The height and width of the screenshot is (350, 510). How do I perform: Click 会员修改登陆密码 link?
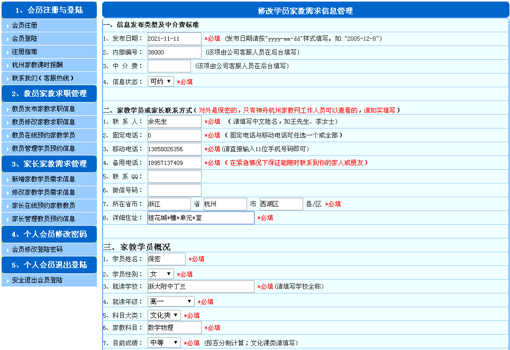click(37, 250)
